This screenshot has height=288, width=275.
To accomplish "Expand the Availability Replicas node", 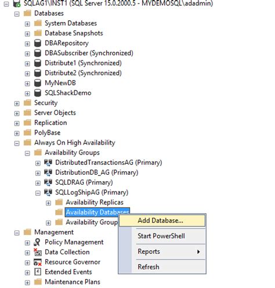I will pyautogui.click(x=48, y=203).
